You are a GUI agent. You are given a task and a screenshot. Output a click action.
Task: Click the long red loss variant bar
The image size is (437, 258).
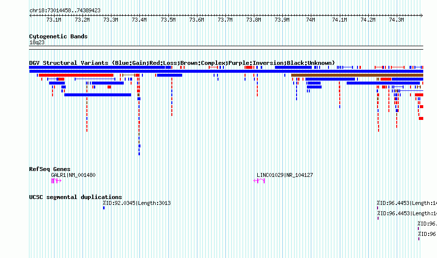[76, 75]
